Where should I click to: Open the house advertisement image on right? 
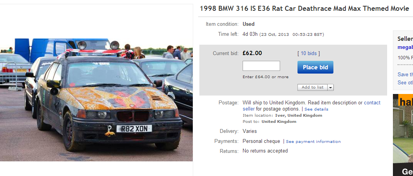[x=403, y=135]
